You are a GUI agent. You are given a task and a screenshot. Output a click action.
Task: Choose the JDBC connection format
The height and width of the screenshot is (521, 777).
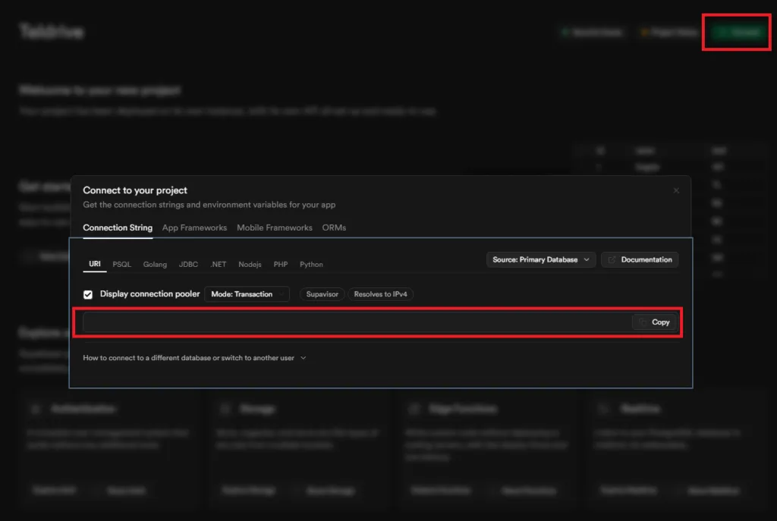pyautogui.click(x=188, y=265)
